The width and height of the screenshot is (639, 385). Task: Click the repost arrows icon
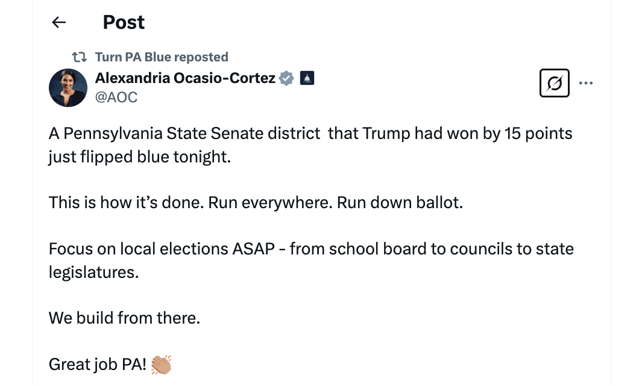[x=78, y=57]
